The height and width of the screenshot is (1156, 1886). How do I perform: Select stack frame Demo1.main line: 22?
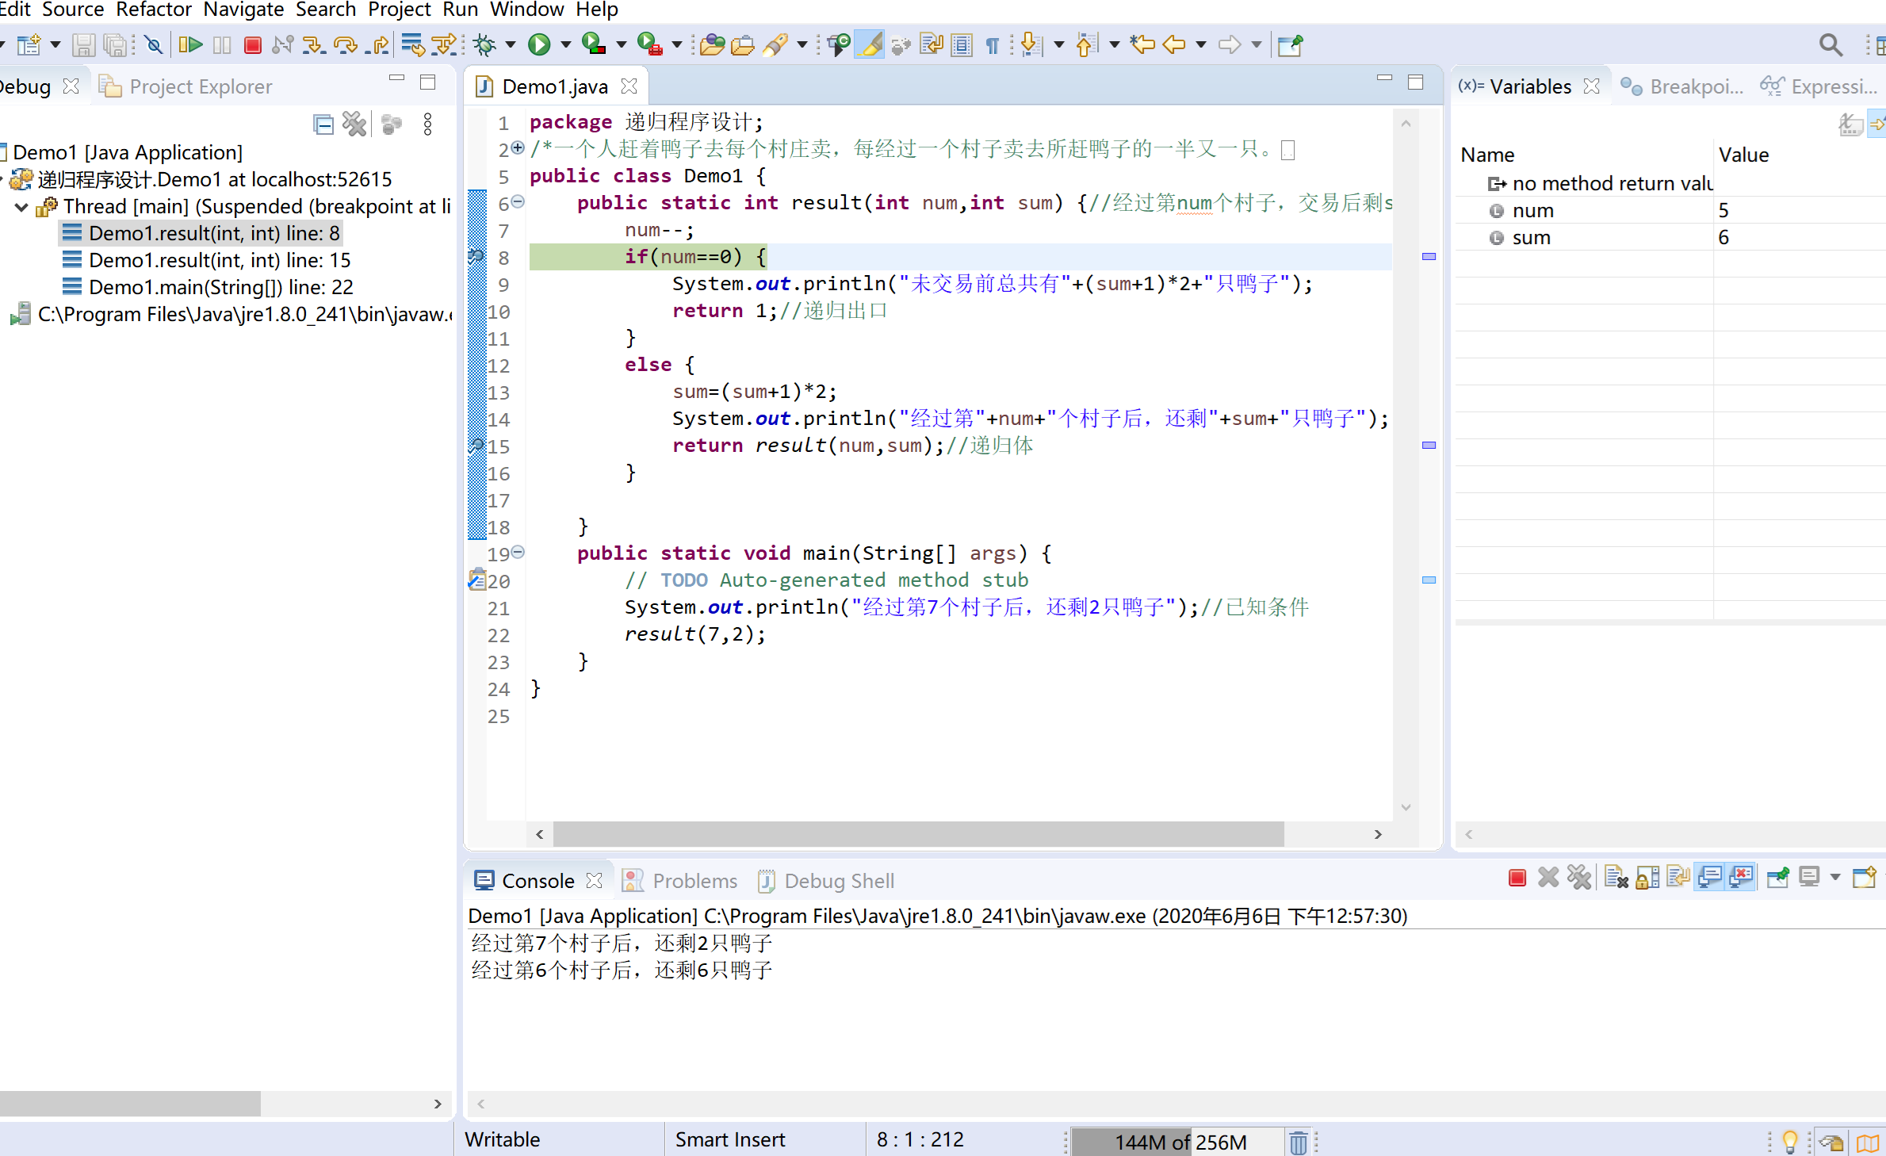point(220,287)
